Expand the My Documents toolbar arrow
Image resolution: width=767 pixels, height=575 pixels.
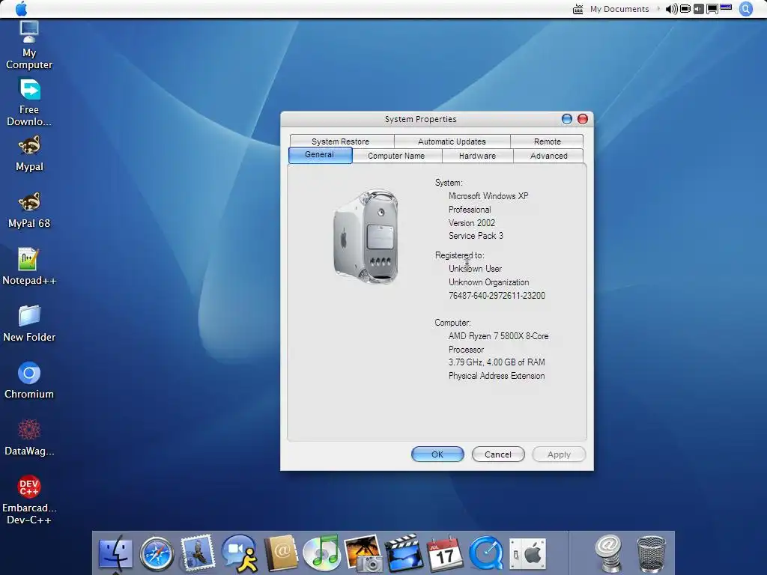[x=658, y=9]
